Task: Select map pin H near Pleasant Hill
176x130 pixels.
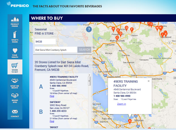Action: click(x=113, y=29)
